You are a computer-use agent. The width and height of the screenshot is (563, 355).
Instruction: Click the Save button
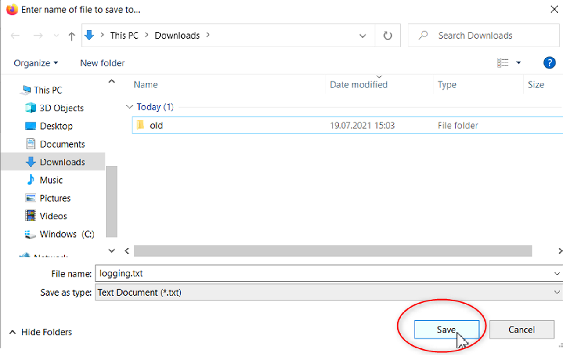coord(446,330)
